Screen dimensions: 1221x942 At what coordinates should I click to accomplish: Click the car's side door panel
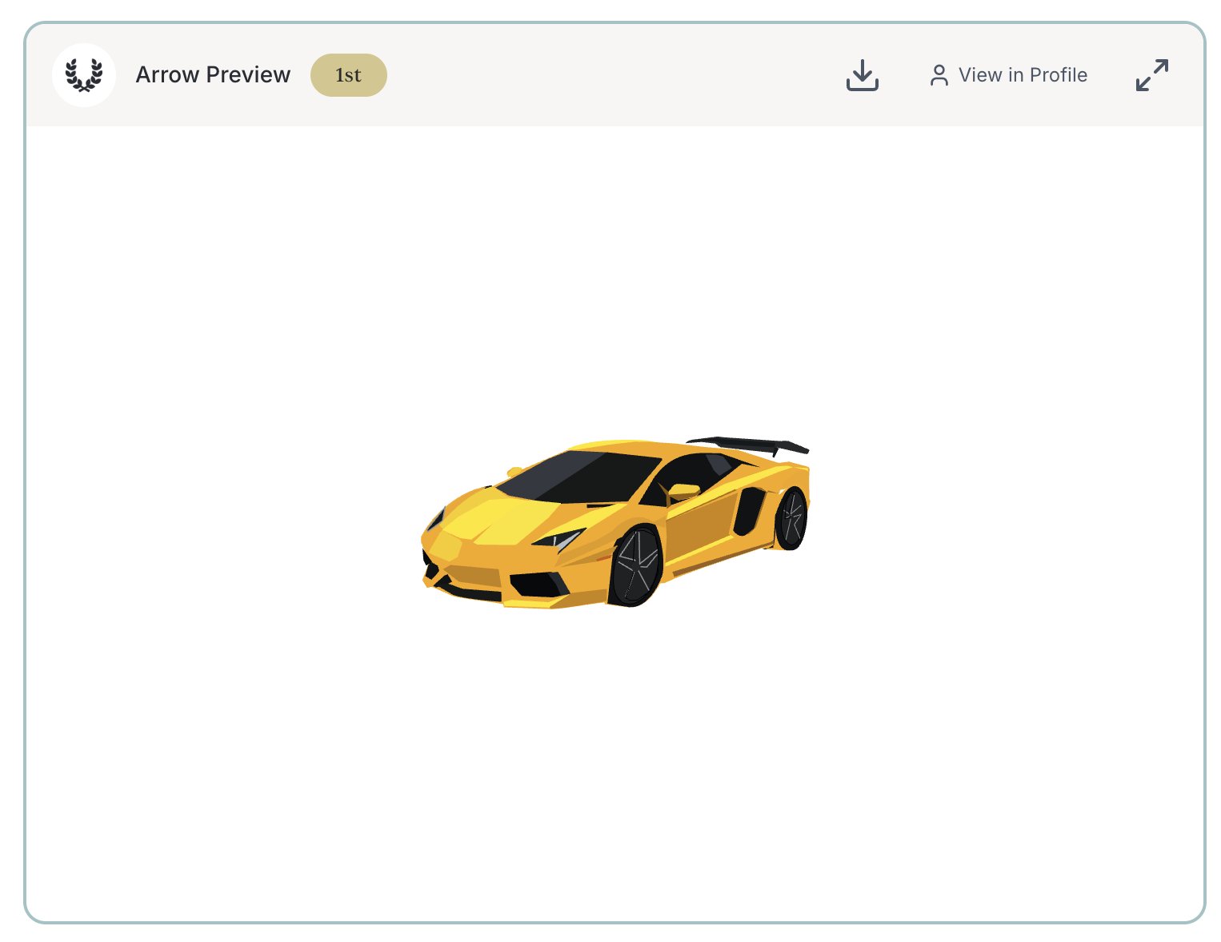click(x=700, y=528)
